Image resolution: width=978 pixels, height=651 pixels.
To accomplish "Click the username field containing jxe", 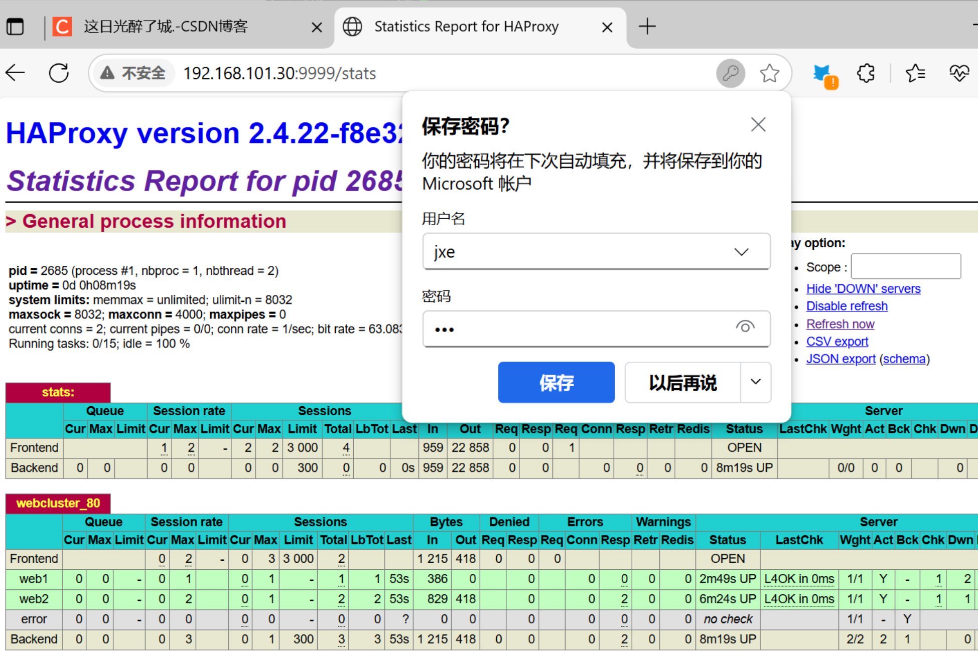I will point(596,251).
